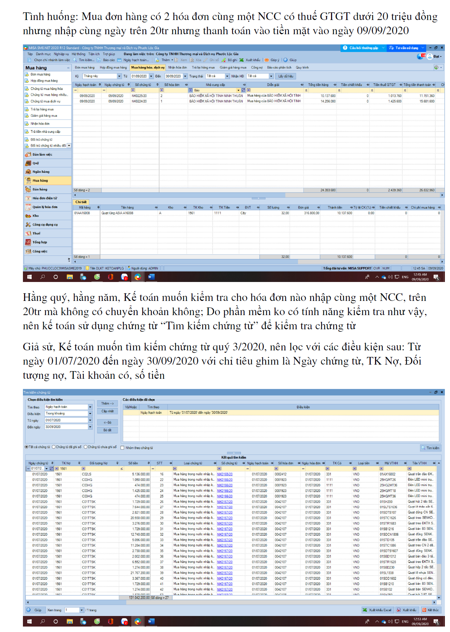
Task: Open the Đến ngày dropdown 30/09/2020
Action: pyautogui.click(x=90, y=427)
